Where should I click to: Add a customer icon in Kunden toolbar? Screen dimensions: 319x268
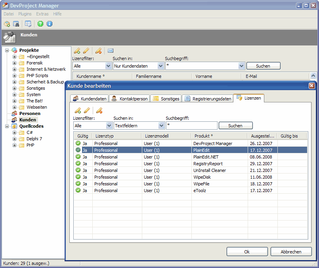tap(77, 51)
